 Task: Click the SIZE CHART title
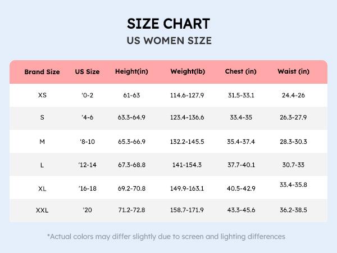(x=168, y=24)
